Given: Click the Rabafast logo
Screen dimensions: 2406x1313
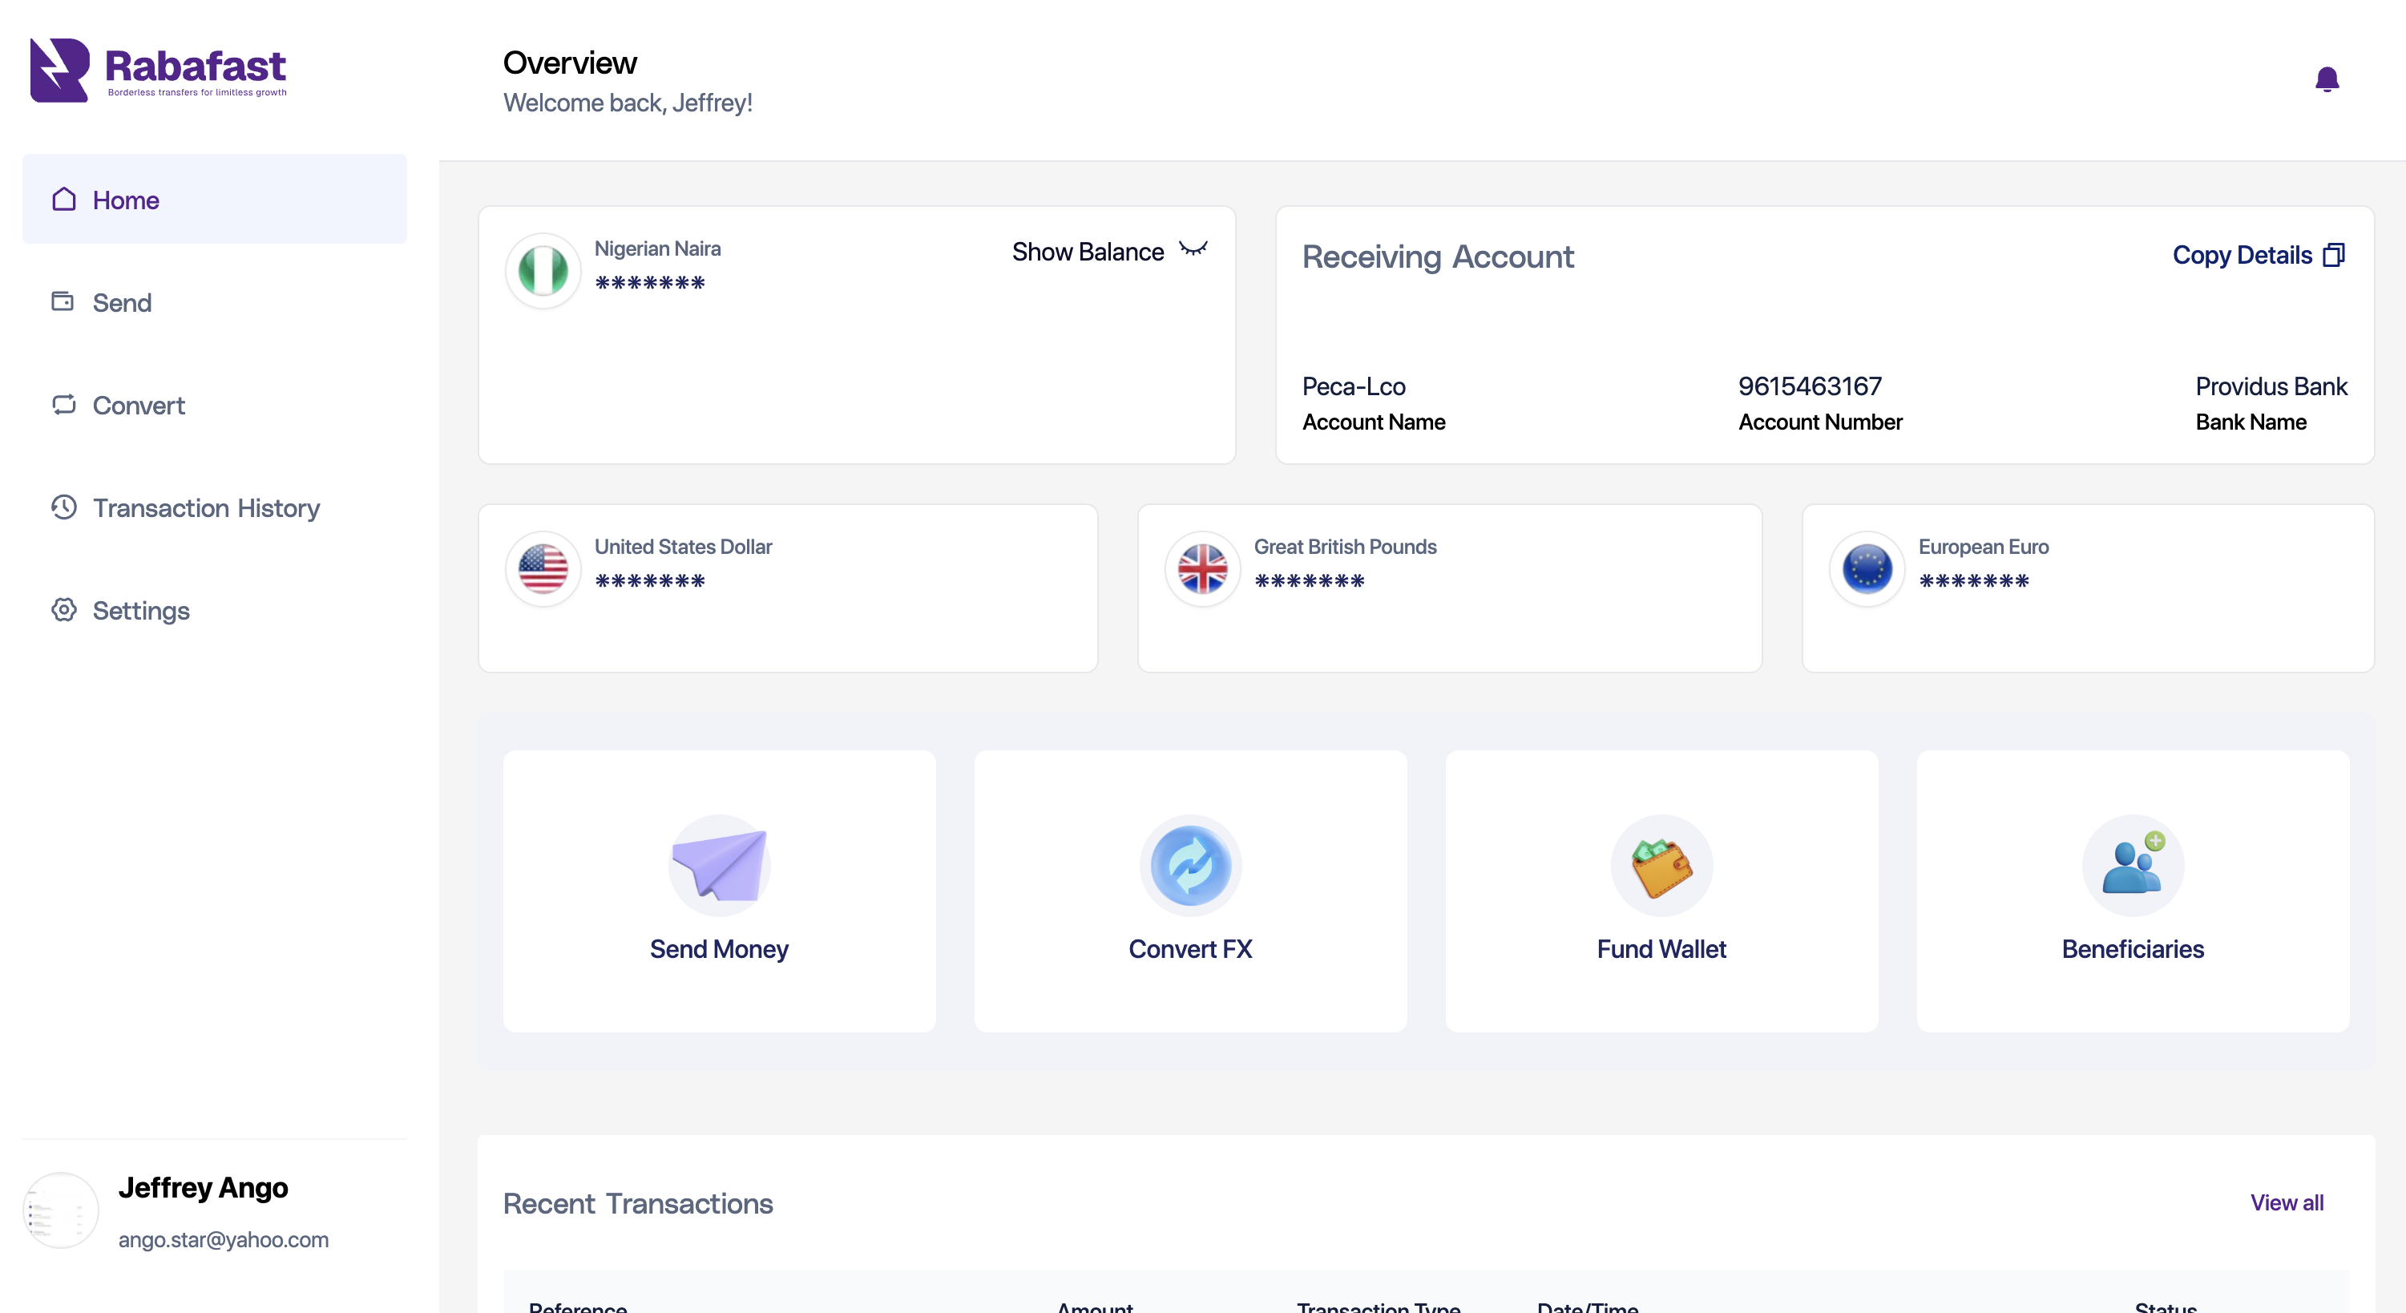Looking at the screenshot, I should click(x=158, y=70).
